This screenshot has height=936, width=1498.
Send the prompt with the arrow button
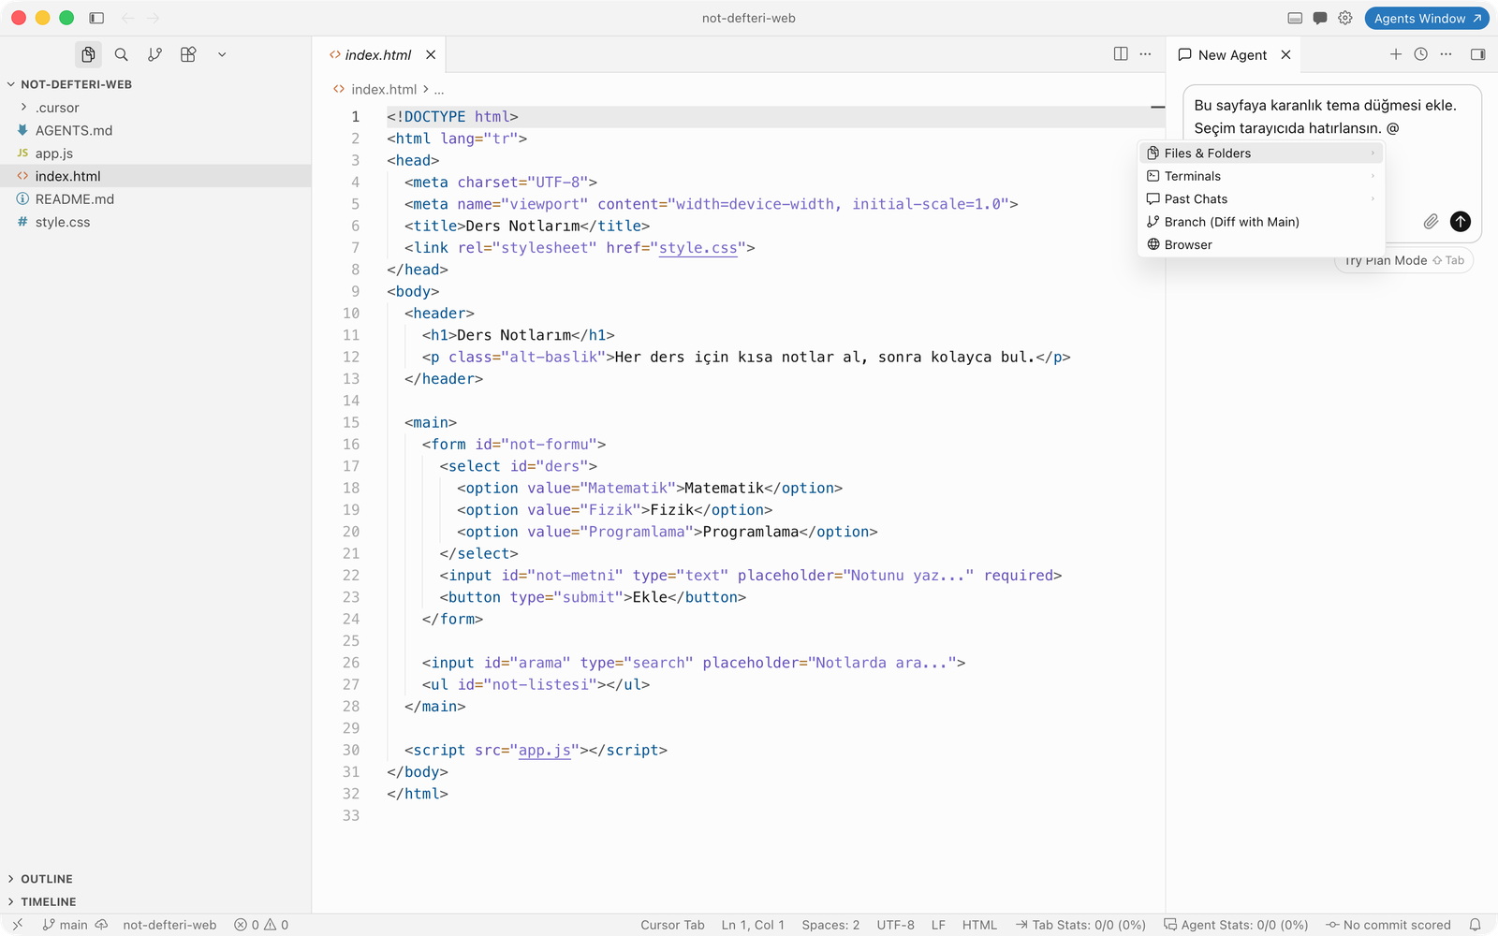[1461, 222]
